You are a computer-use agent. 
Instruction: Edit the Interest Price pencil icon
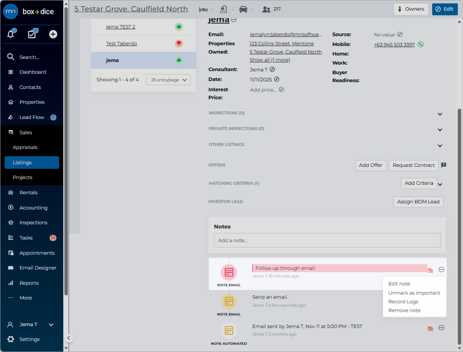tap(281, 89)
